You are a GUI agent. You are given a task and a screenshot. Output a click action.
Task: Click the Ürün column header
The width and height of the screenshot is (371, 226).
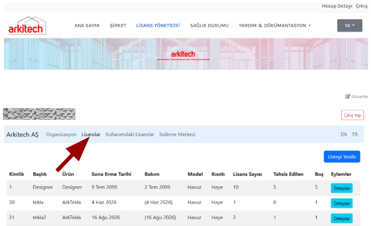coord(68,174)
